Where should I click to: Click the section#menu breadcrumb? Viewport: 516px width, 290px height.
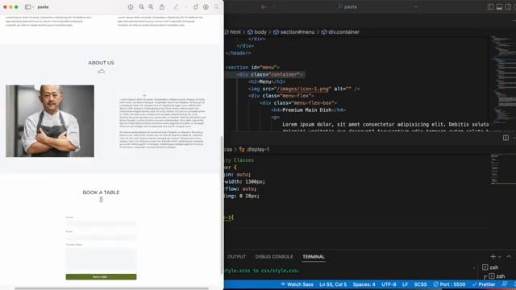tap(293, 32)
